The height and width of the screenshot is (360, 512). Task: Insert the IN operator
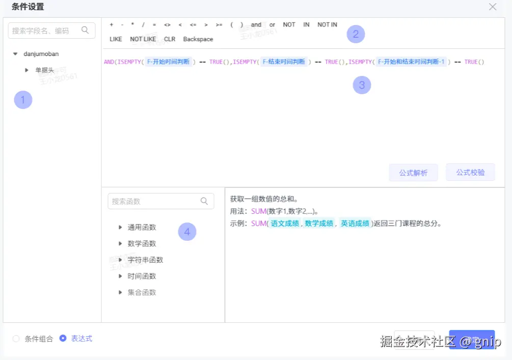(306, 25)
